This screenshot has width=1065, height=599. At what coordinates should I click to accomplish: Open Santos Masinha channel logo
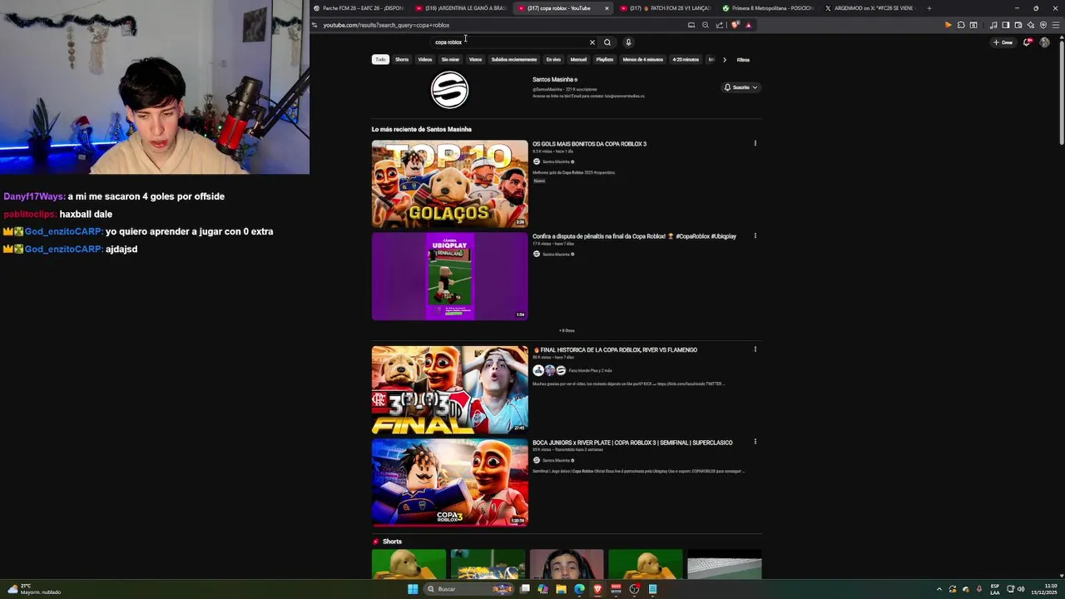pyautogui.click(x=449, y=90)
